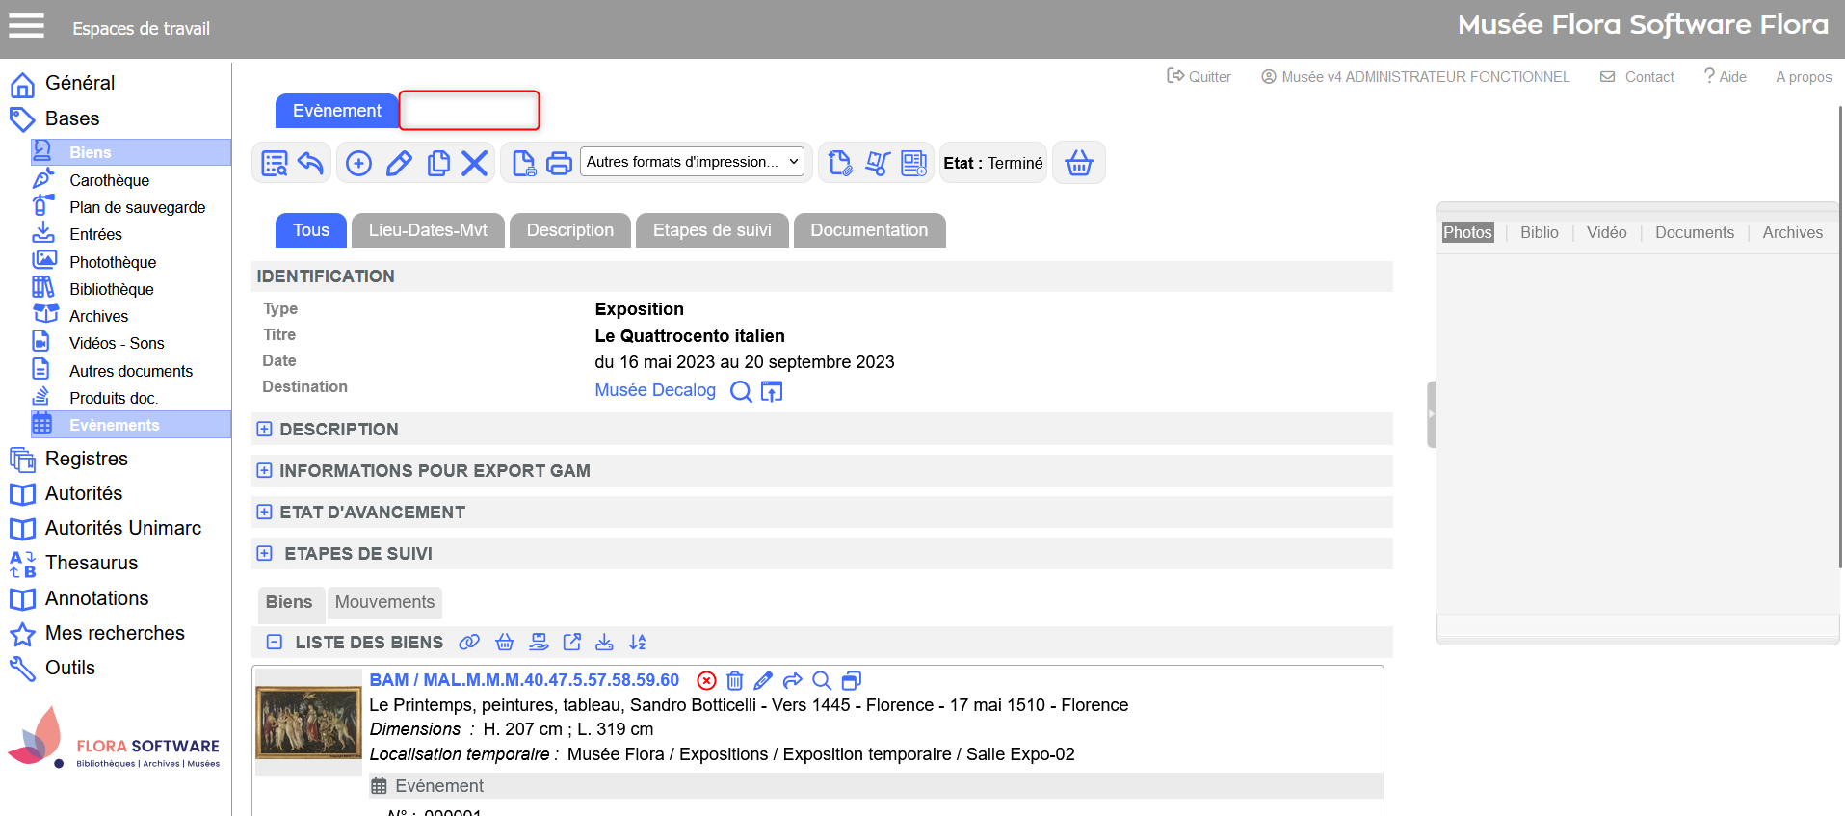Click the printer icon in the toolbar
This screenshot has width=1845, height=816.
coord(559,163)
